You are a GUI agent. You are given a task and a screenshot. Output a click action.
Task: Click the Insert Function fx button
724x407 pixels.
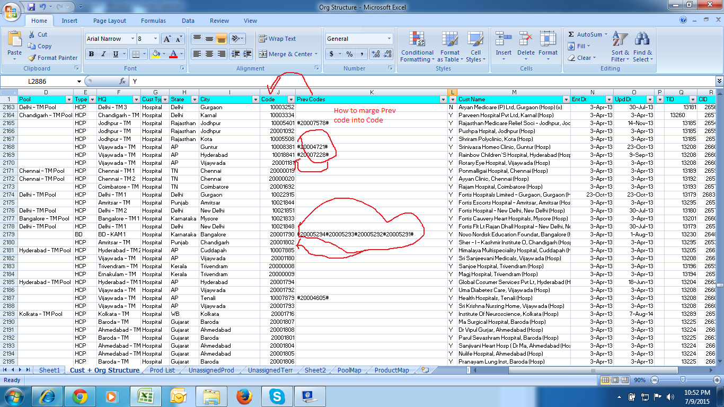click(x=122, y=81)
